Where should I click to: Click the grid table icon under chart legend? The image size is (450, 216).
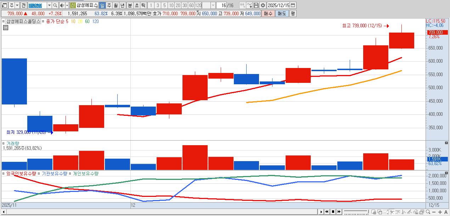[6, 28]
